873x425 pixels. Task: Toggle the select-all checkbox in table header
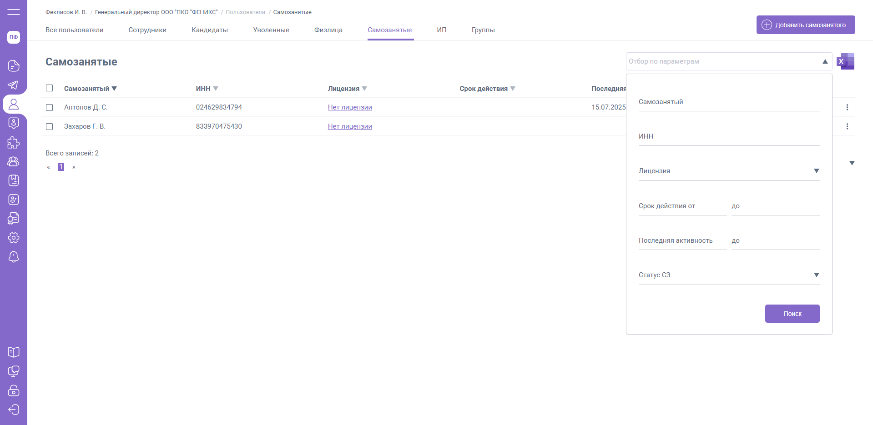pyautogui.click(x=50, y=88)
